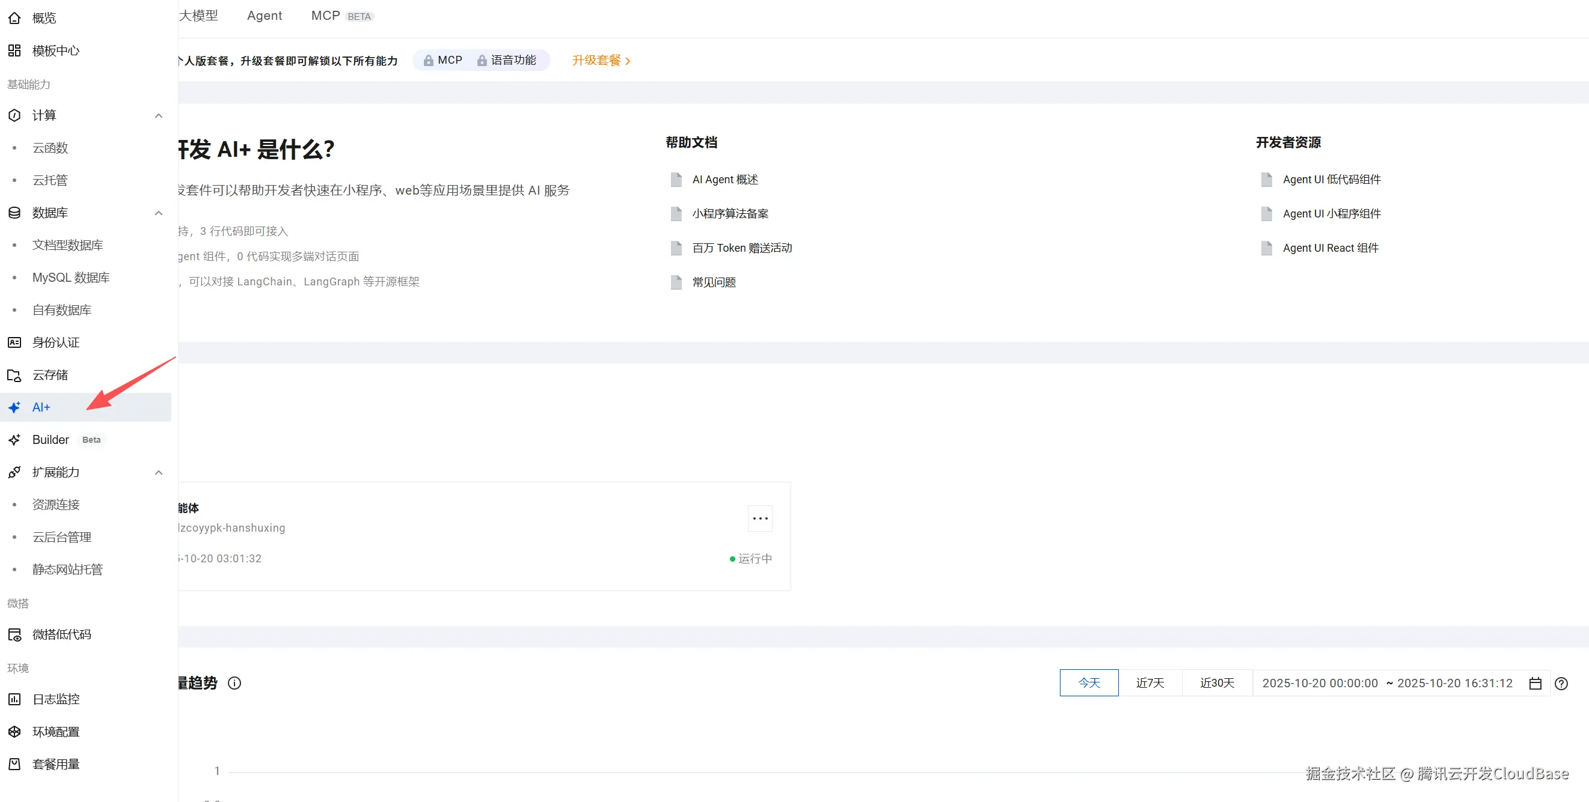Select the 今天 time range option

click(x=1089, y=683)
